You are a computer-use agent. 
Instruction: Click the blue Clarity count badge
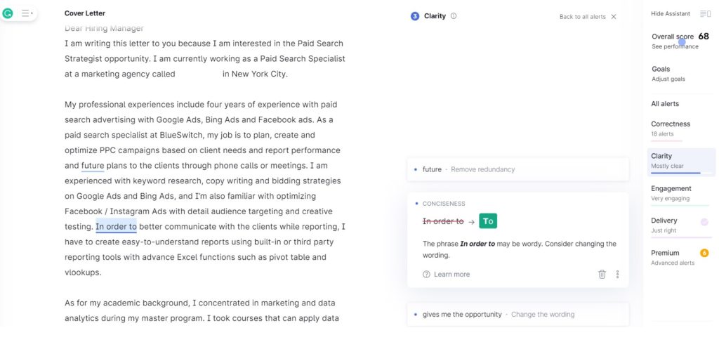pyautogui.click(x=415, y=16)
